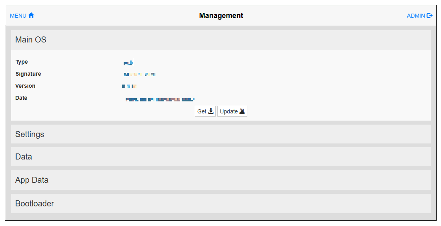Click the Management page title
The width and height of the screenshot is (441, 226).
[x=221, y=16]
